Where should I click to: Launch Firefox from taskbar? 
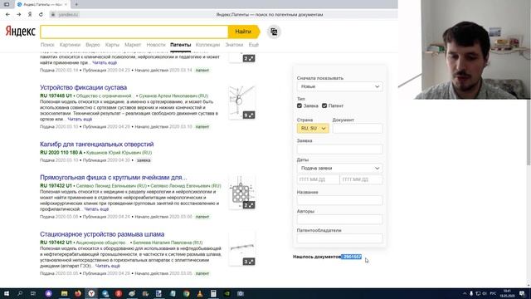[78, 293]
